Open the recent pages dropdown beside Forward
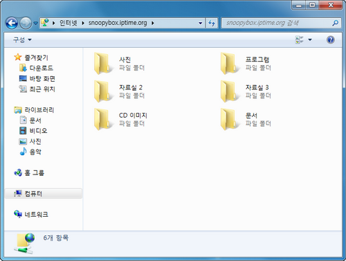 pyautogui.click(x=35, y=23)
